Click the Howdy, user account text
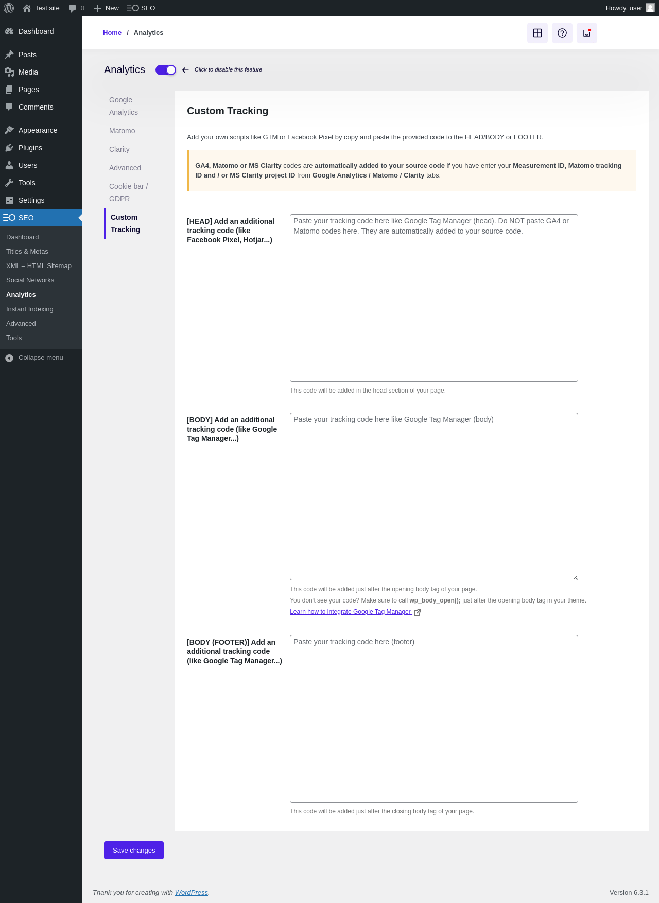 pyautogui.click(x=624, y=8)
